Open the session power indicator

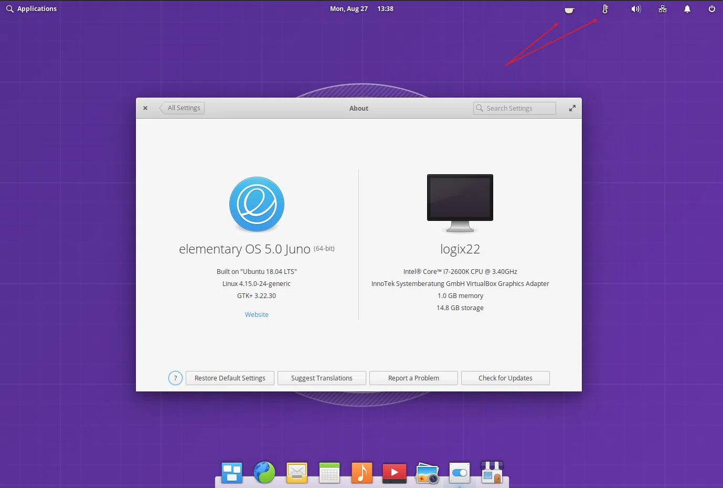[x=711, y=8]
